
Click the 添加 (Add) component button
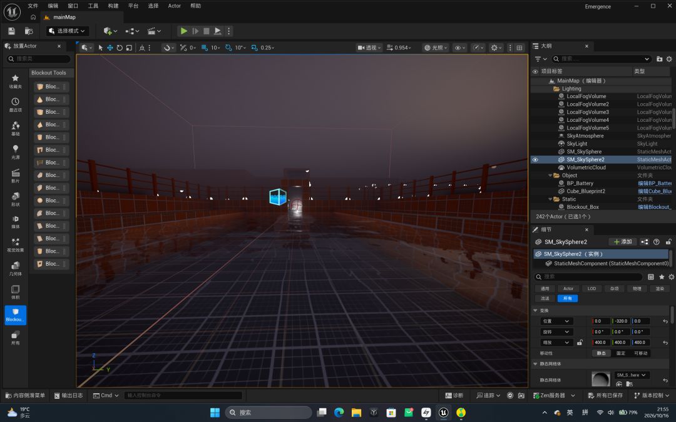tap(623, 242)
